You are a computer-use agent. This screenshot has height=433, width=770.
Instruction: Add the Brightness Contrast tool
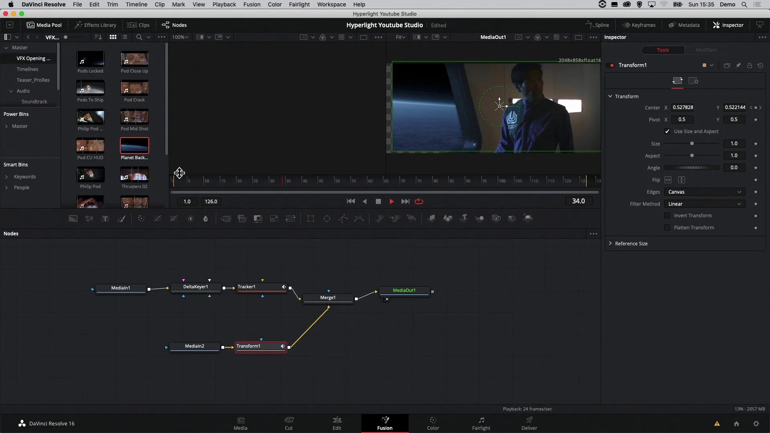tap(190, 219)
